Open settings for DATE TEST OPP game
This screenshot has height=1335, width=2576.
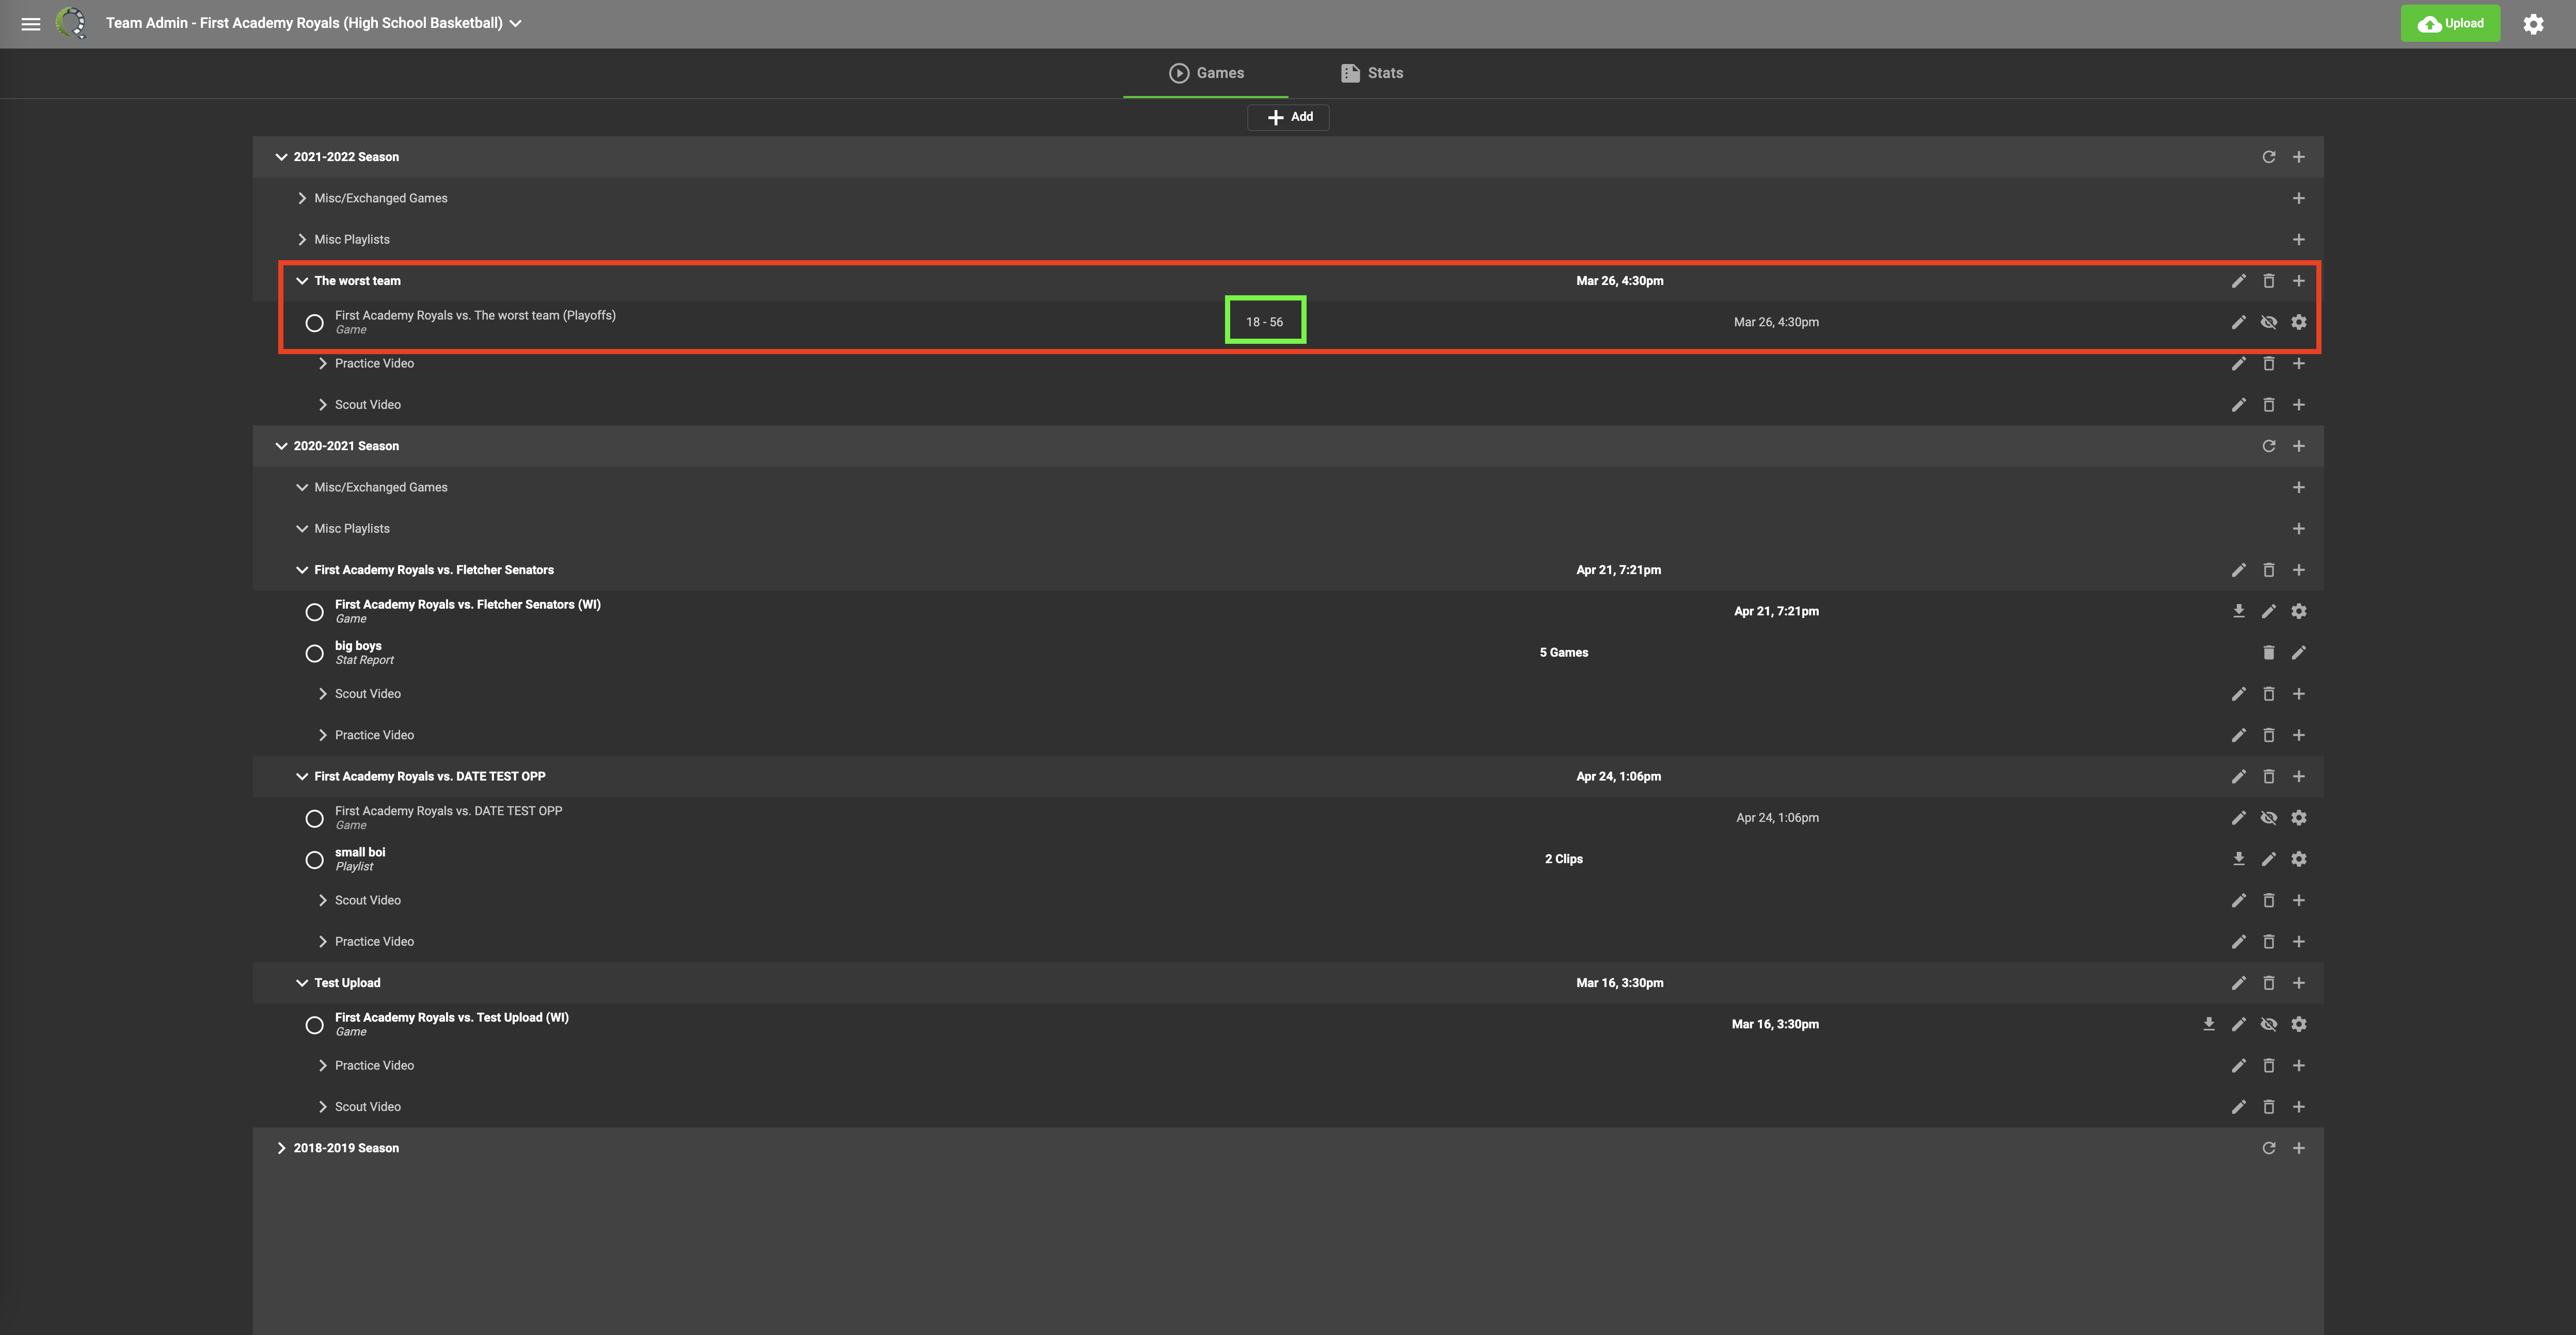tap(2299, 818)
